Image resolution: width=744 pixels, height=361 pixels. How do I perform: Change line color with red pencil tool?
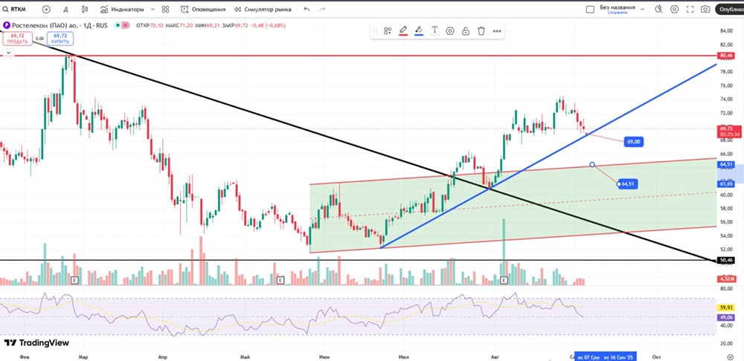point(403,30)
